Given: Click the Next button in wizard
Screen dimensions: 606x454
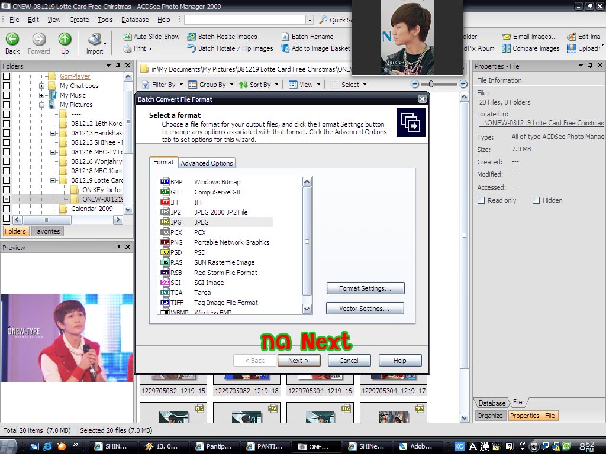Looking at the screenshot, I should coord(298,360).
